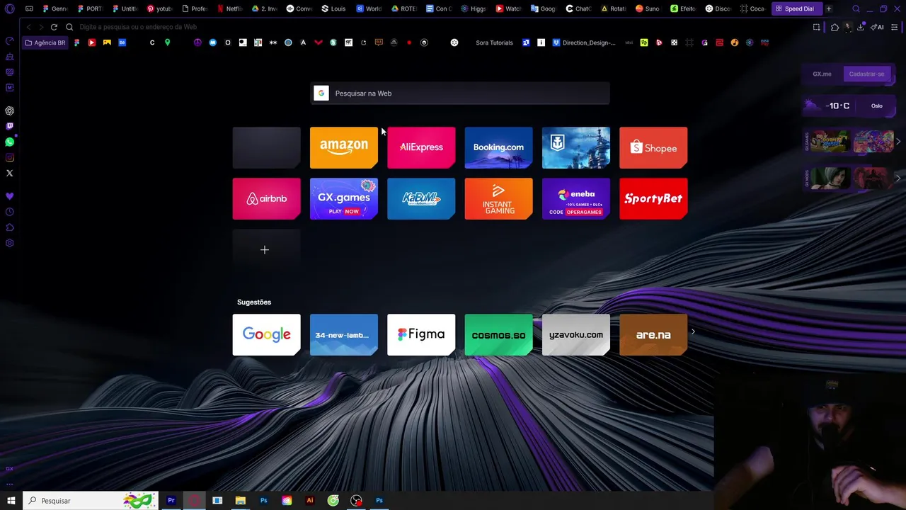Expand the GX Mods panel arrow
The height and width of the screenshot is (510, 906).
point(898,178)
